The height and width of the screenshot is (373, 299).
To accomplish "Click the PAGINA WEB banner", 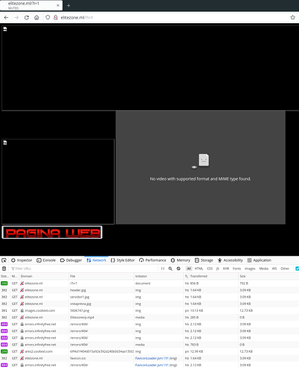I will (x=52, y=233).
